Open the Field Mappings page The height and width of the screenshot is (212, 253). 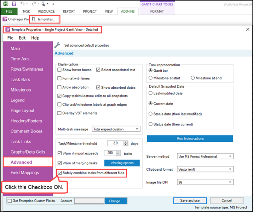(25, 172)
